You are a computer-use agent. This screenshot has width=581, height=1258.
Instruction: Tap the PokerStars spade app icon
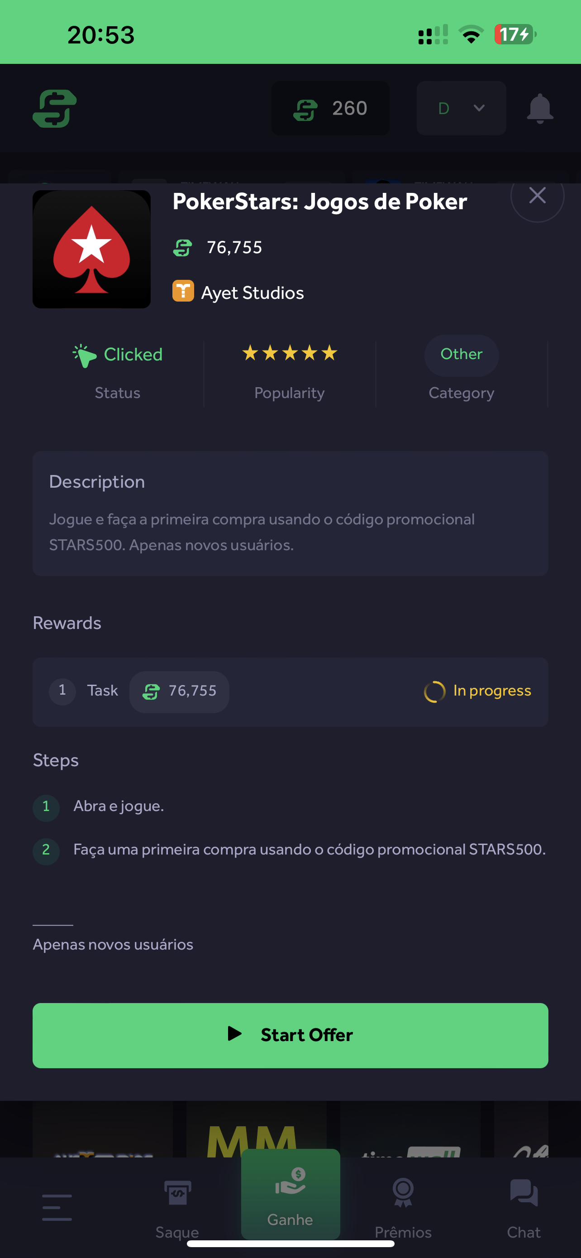[92, 249]
